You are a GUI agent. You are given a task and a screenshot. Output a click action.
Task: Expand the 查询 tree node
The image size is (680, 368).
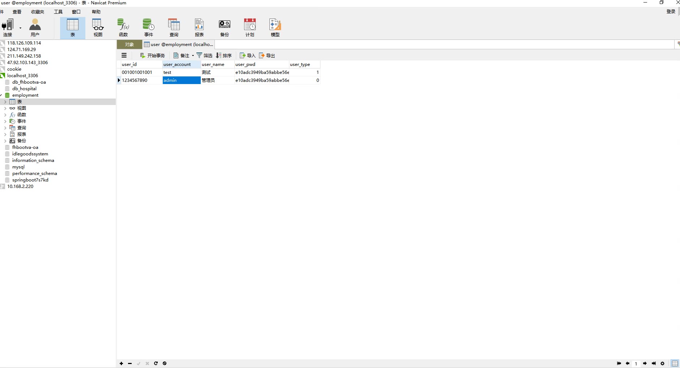5,128
